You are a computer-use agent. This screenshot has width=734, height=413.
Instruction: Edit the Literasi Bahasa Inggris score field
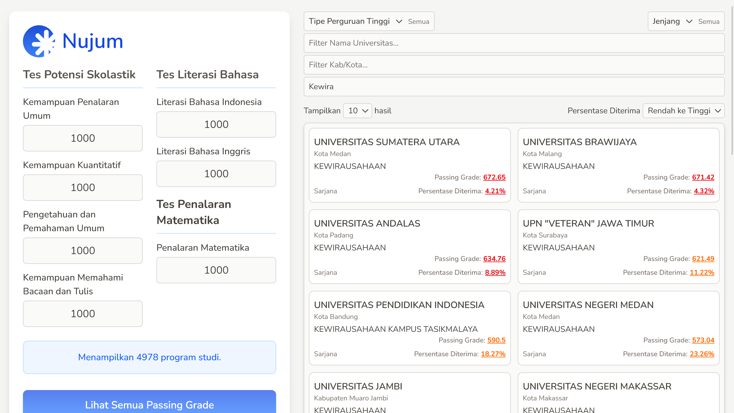coord(216,174)
